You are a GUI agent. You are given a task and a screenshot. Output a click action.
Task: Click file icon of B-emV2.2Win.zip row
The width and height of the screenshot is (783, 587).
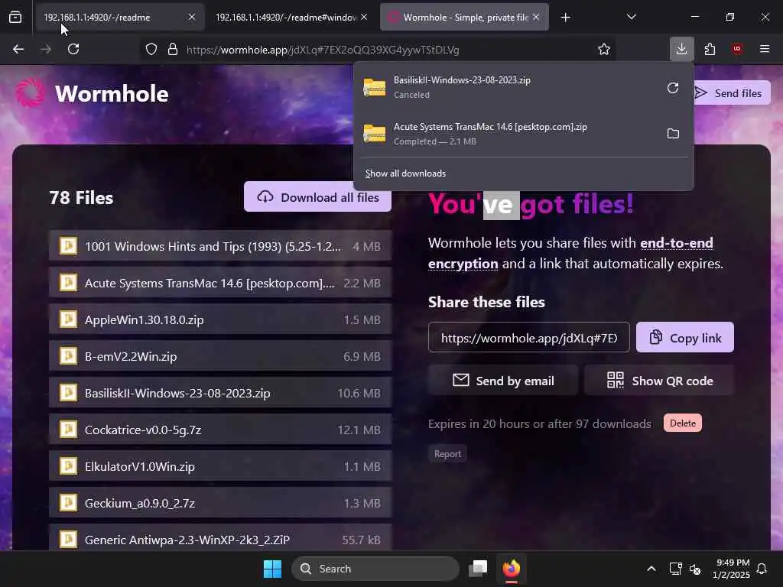(68, 356)
